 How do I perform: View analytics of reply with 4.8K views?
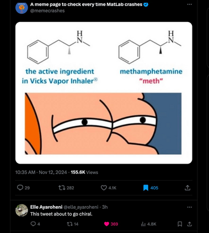click(143, 224)
